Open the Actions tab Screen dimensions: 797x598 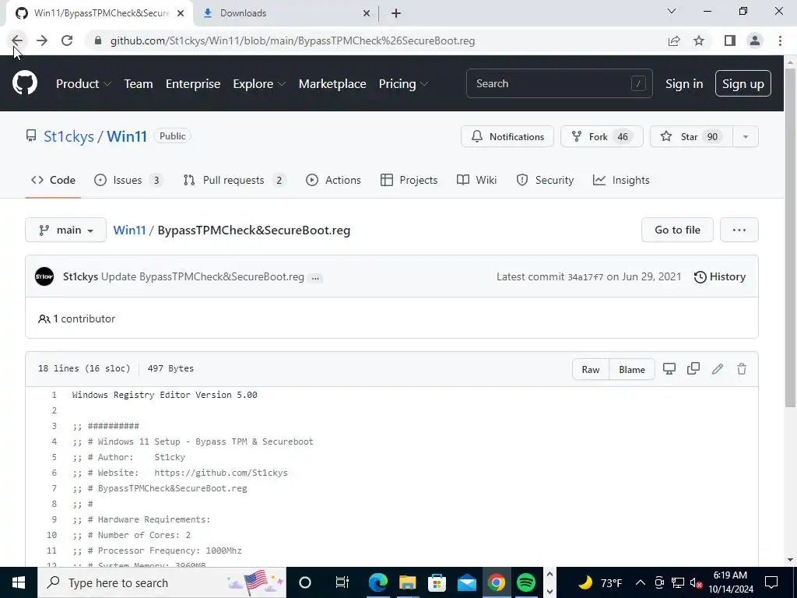pos(333,180)
